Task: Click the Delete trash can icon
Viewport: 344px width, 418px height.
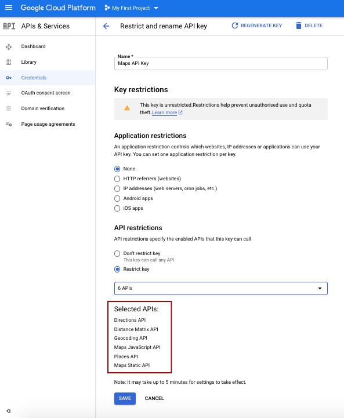Action: pyautogui.click(x=298, y=26)
